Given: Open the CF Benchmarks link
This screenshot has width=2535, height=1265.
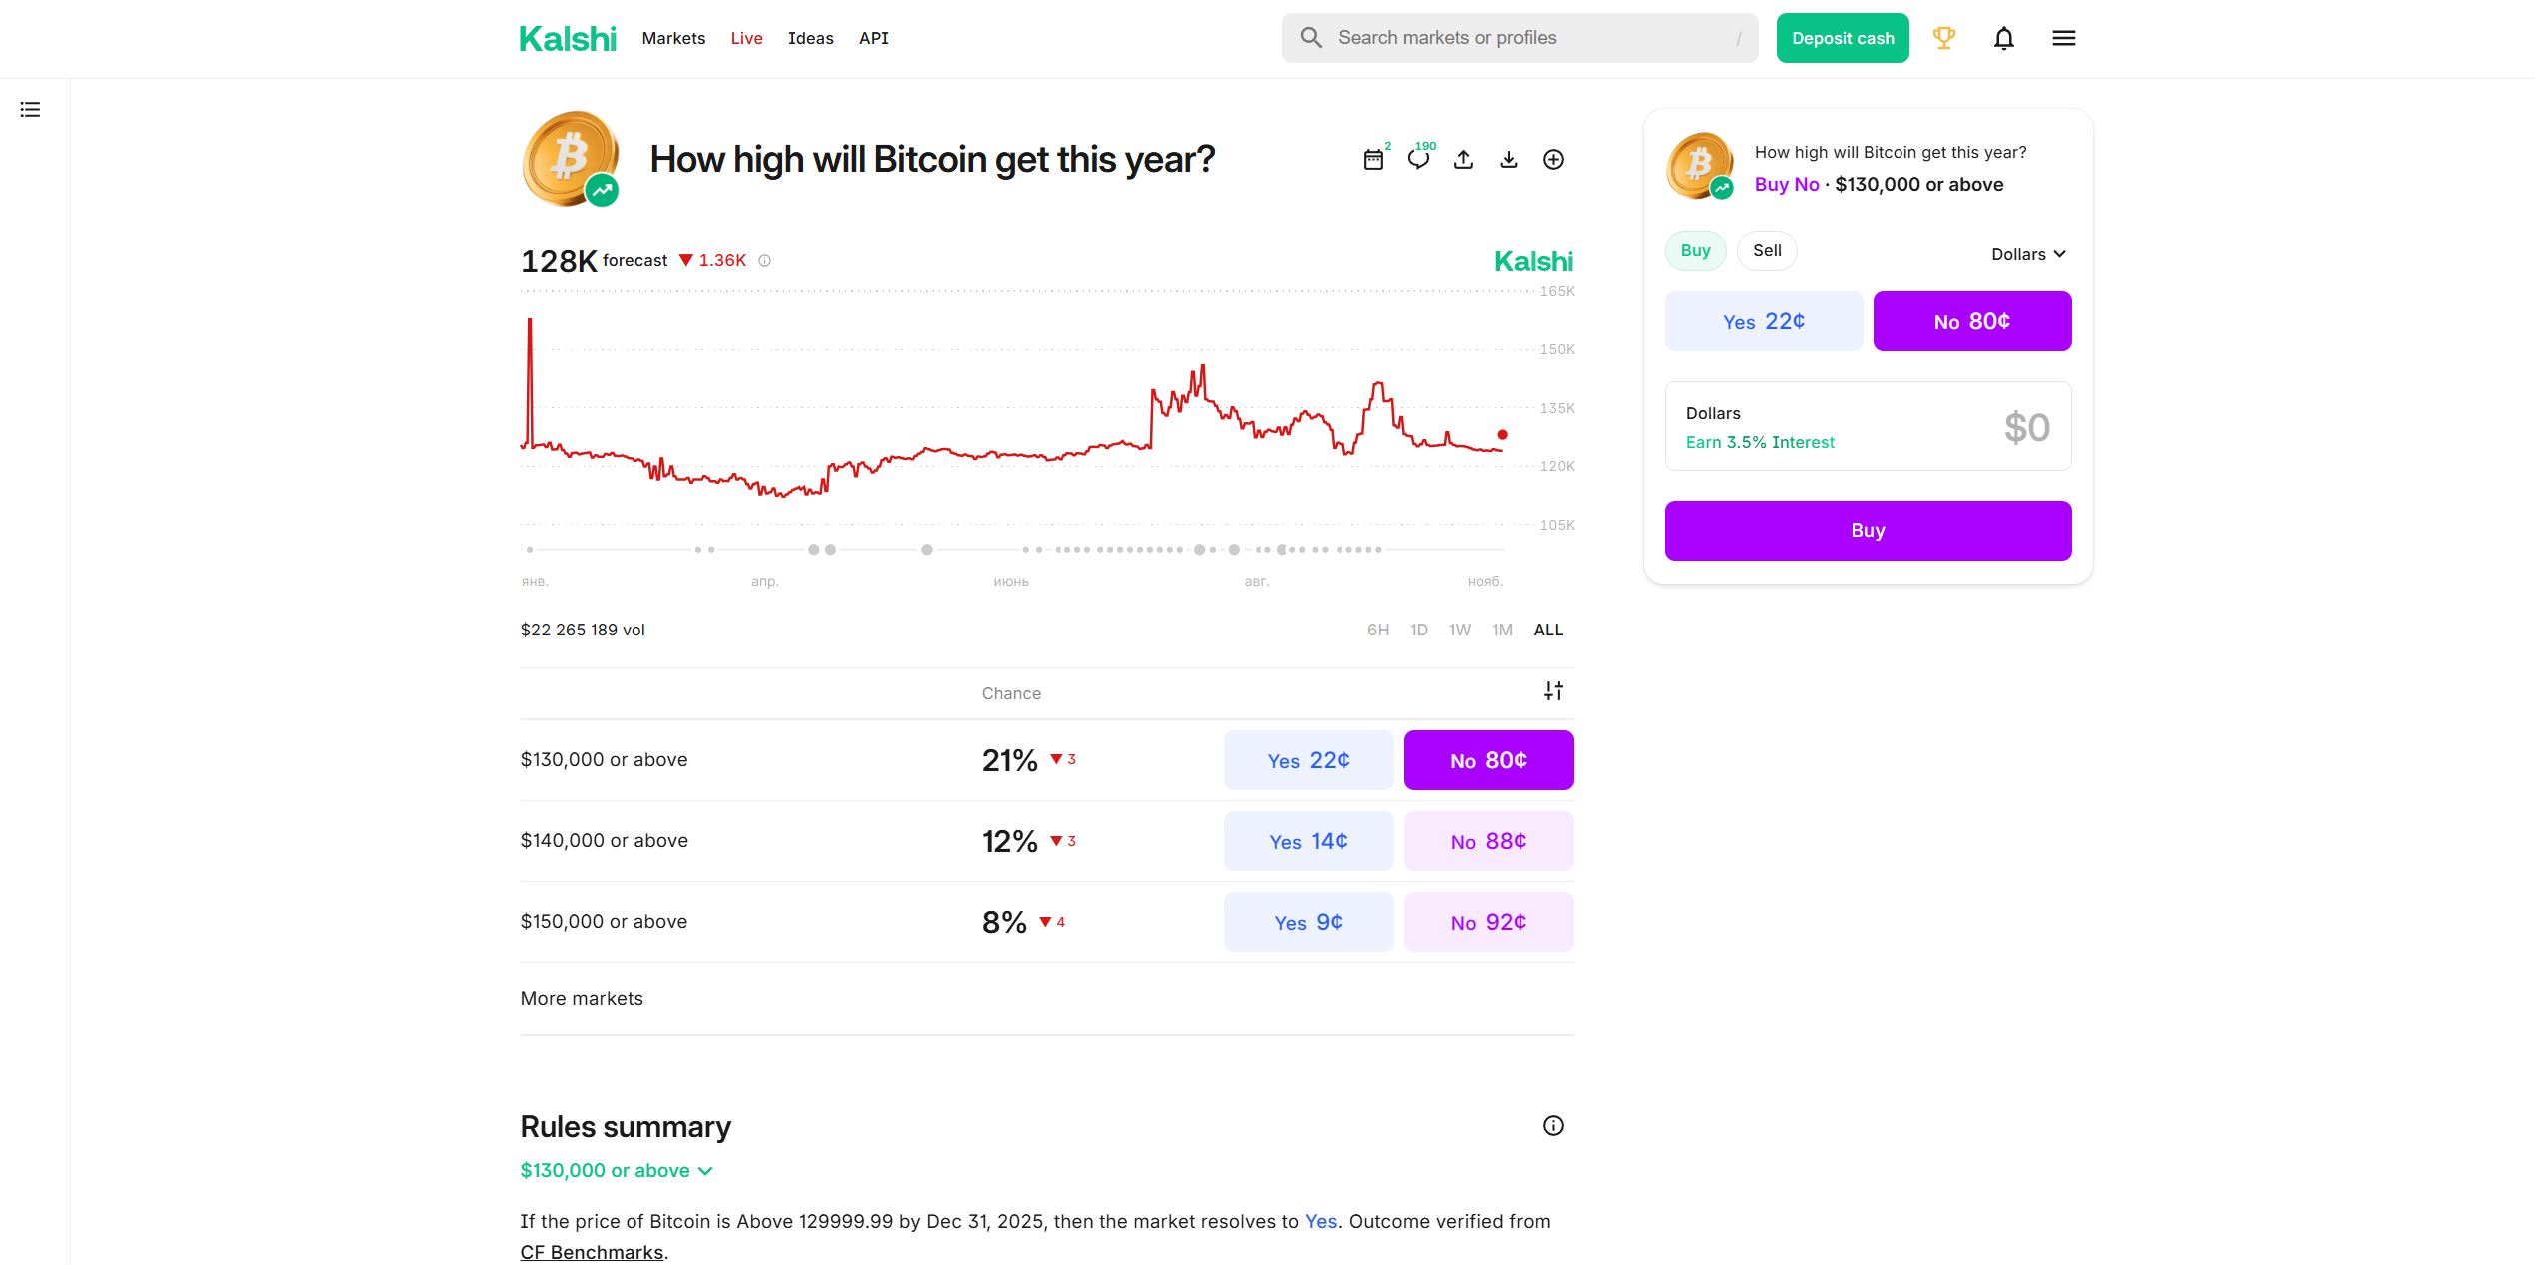Looking at the screenshot, I should tap(592, 1252).
